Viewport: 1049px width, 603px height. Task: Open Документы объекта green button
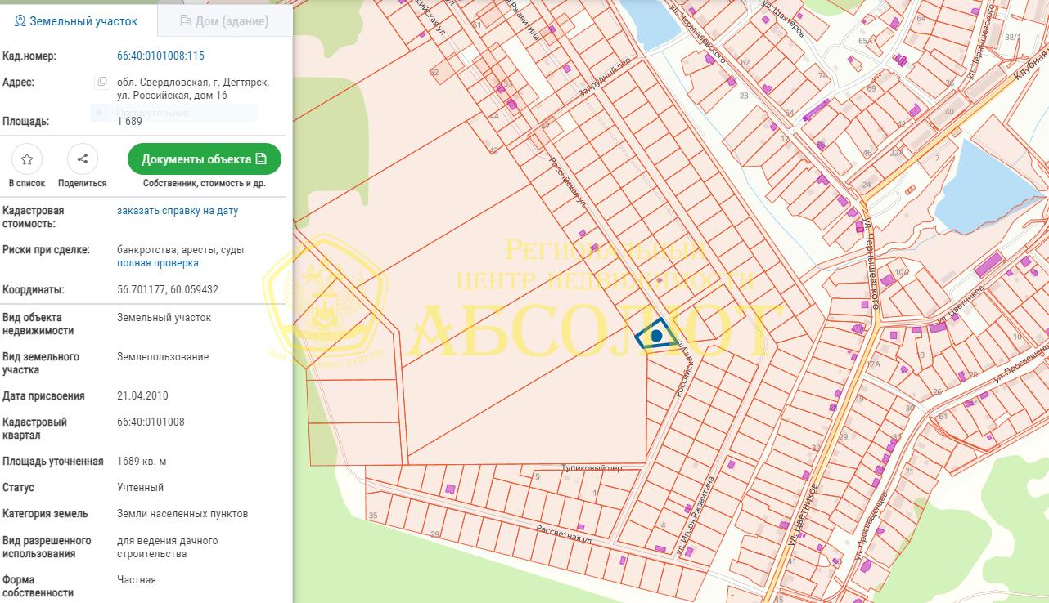point(205,159)
